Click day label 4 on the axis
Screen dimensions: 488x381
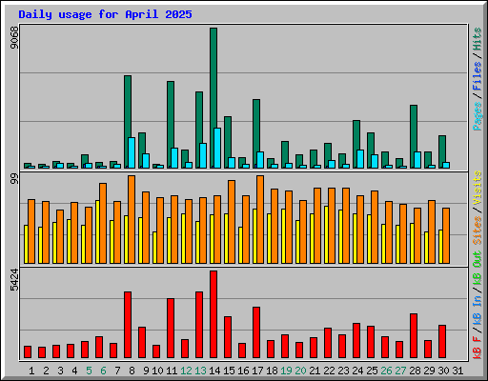tap(74, 371)
